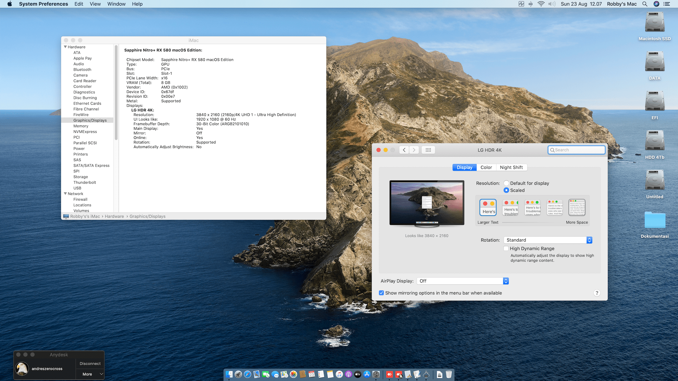Choose the second scaled resolution thumbnail
The width and height of the screenshot is (678, 381).
(x=511, y=207)
